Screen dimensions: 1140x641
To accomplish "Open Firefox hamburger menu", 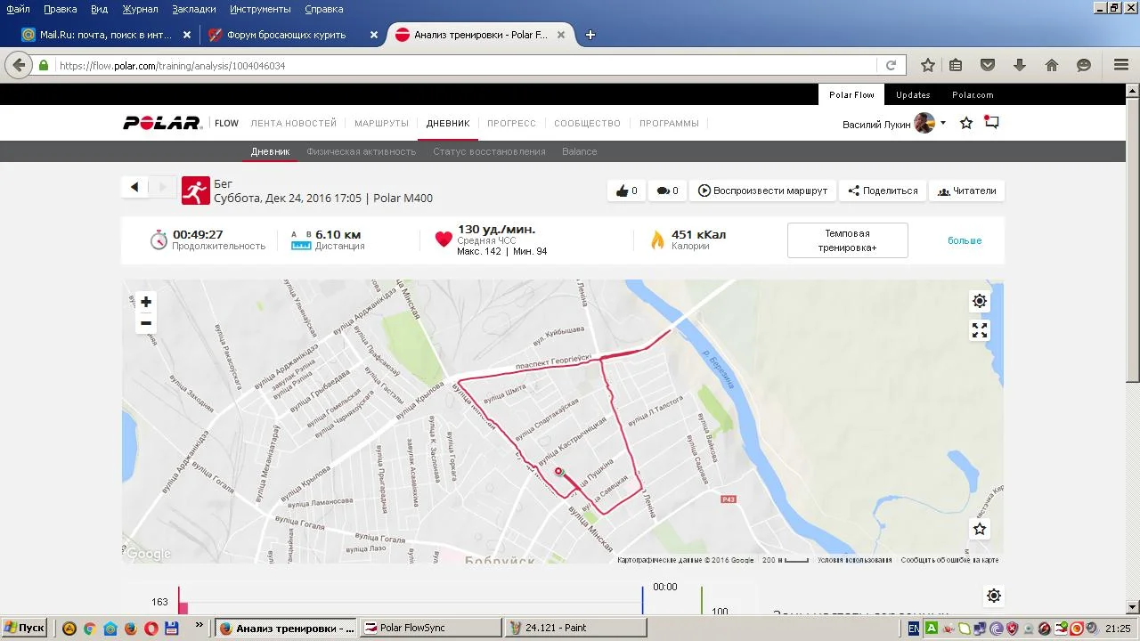I will pyautogui.click(x=1121, y=65).
